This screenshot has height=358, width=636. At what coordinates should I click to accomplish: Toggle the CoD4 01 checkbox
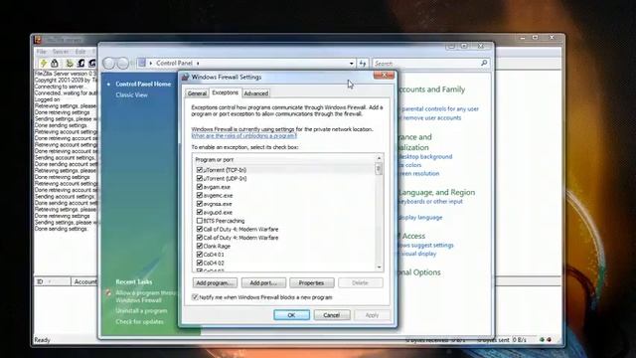199,255
